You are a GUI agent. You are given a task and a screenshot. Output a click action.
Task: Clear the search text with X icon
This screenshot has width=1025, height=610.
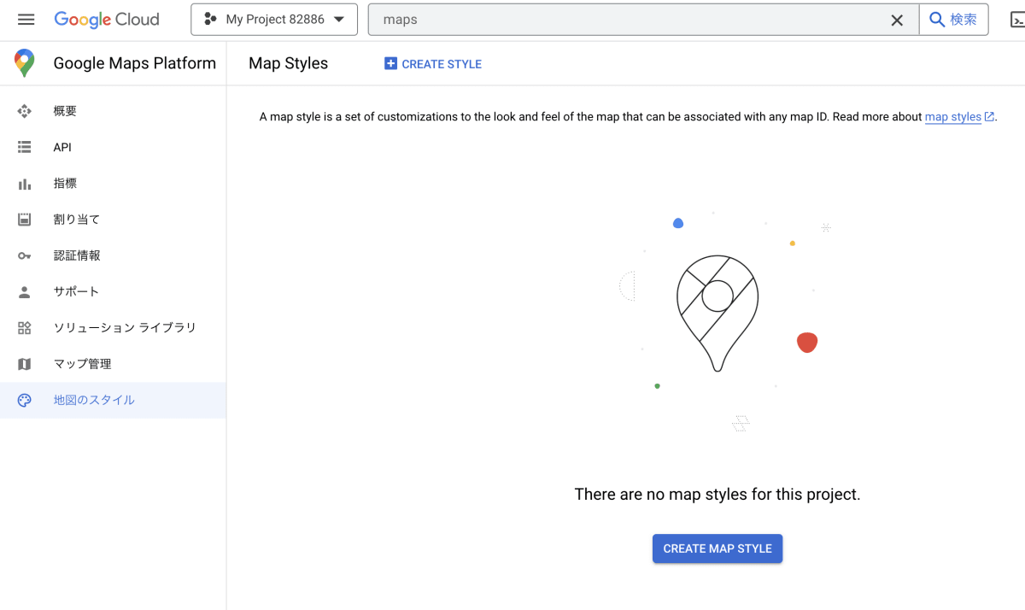coord(897,20)
